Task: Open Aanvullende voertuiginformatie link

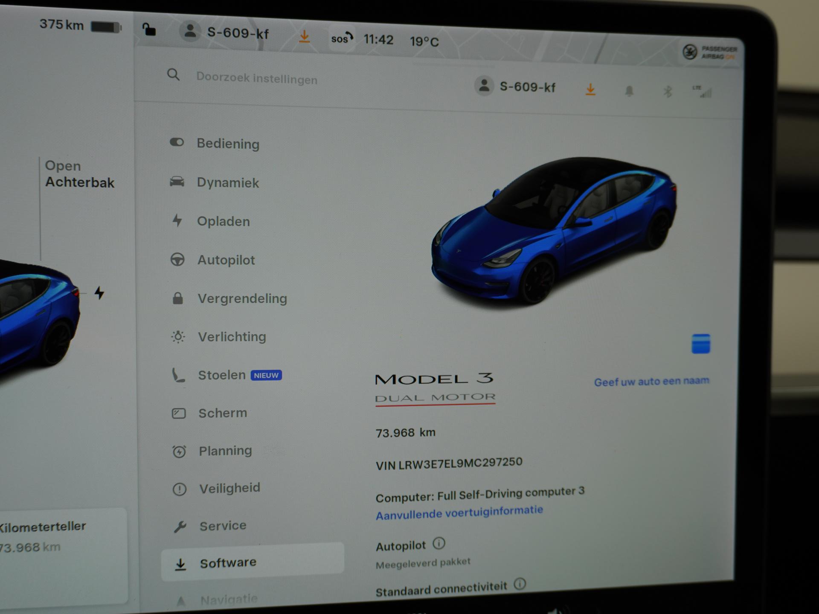Action: pos(459,513)
